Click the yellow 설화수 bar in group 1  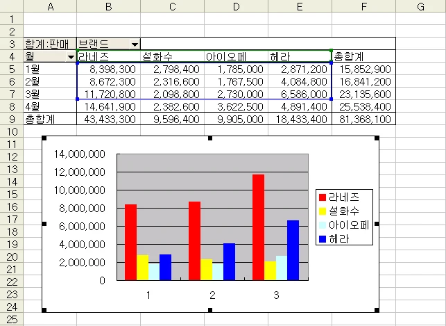coord(142,268)
